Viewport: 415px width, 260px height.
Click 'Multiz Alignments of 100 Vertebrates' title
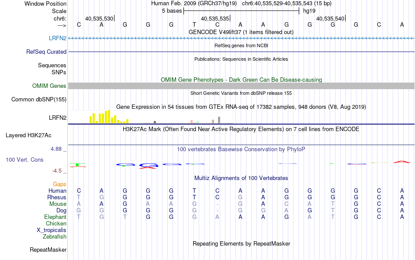241,178
